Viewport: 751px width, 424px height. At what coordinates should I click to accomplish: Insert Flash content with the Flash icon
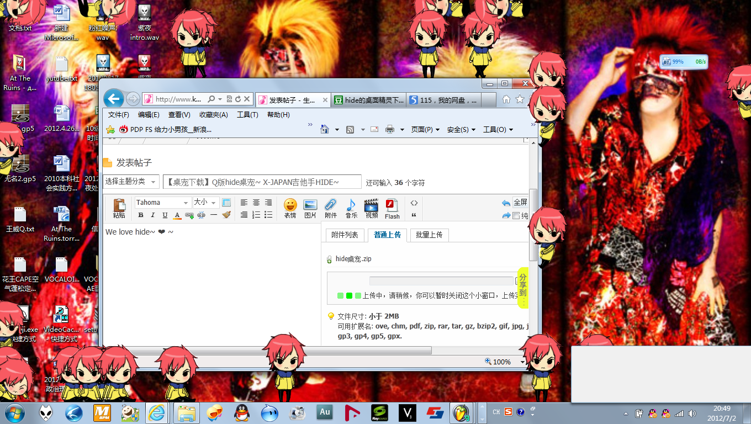click(392, 209)
